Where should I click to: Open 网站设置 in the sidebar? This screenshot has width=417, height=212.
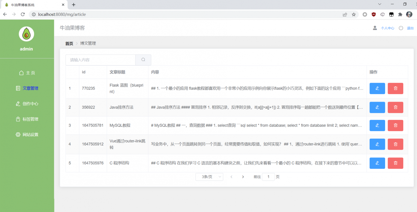(x=27, y=134)
